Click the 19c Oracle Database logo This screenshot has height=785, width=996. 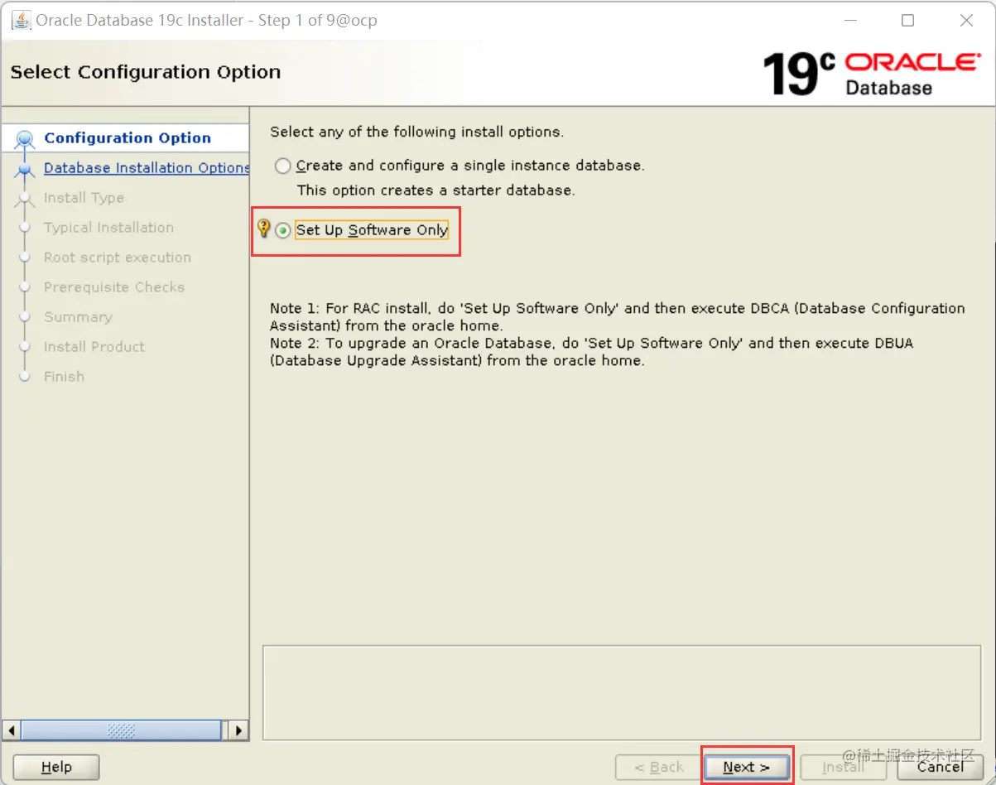871,74
